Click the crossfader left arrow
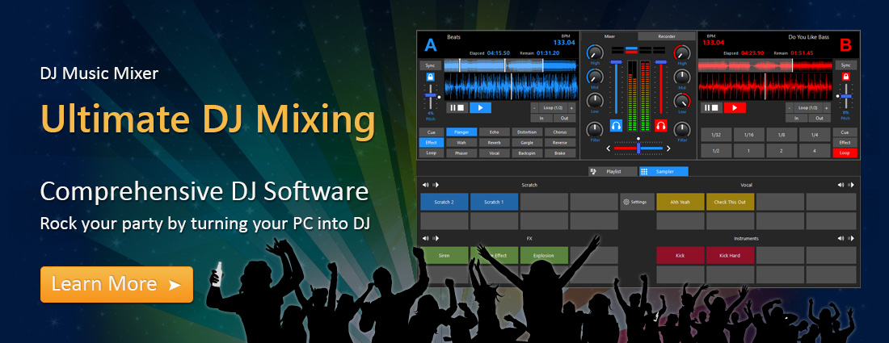This screenshot has width=889, height=343. (609, 148)
